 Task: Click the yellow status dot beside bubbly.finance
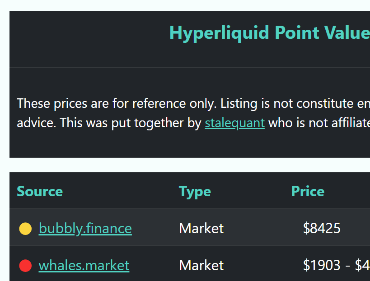tap(25, 229)
